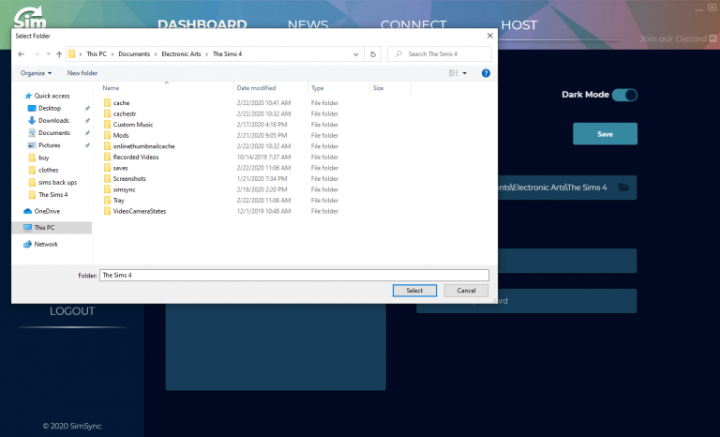
Task: Open sims back ups in sidebar
Action: [x=57, y=183]
